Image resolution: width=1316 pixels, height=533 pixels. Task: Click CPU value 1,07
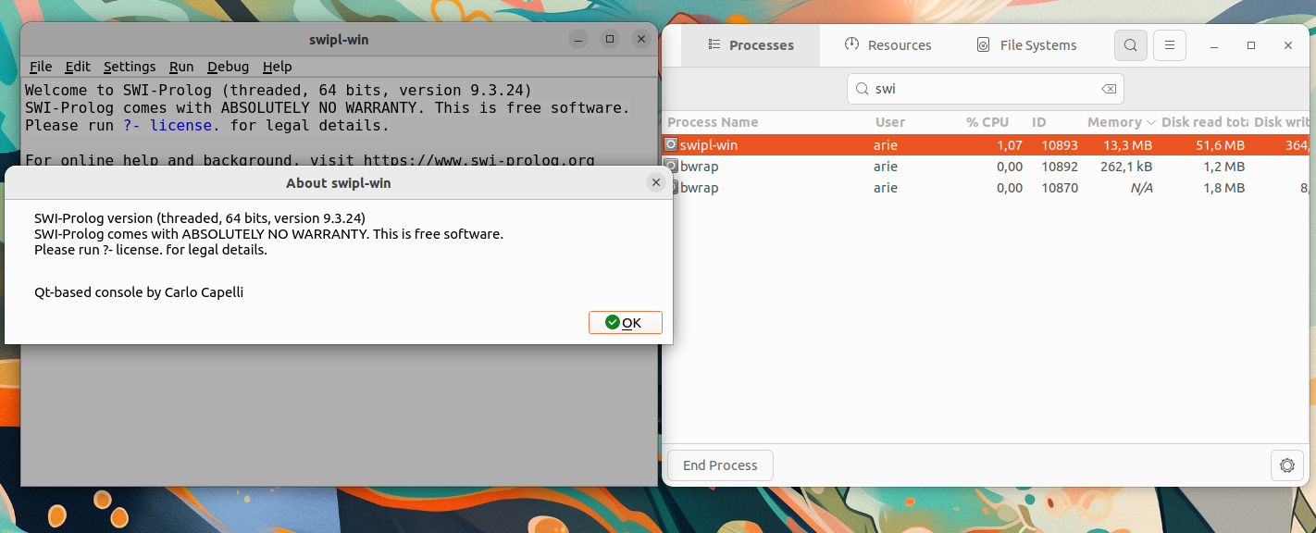[1009, 145]
